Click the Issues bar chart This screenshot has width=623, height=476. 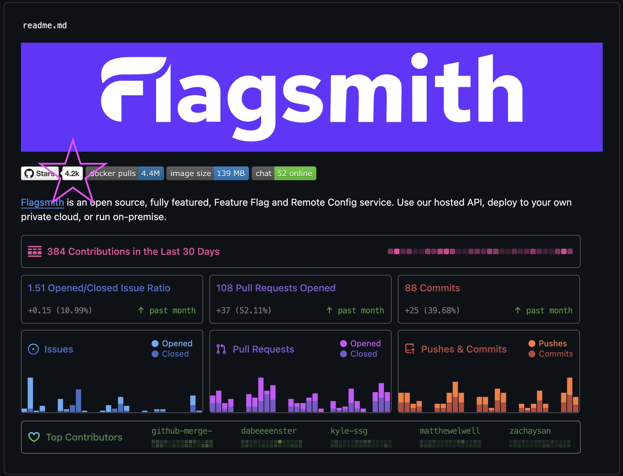112,394
